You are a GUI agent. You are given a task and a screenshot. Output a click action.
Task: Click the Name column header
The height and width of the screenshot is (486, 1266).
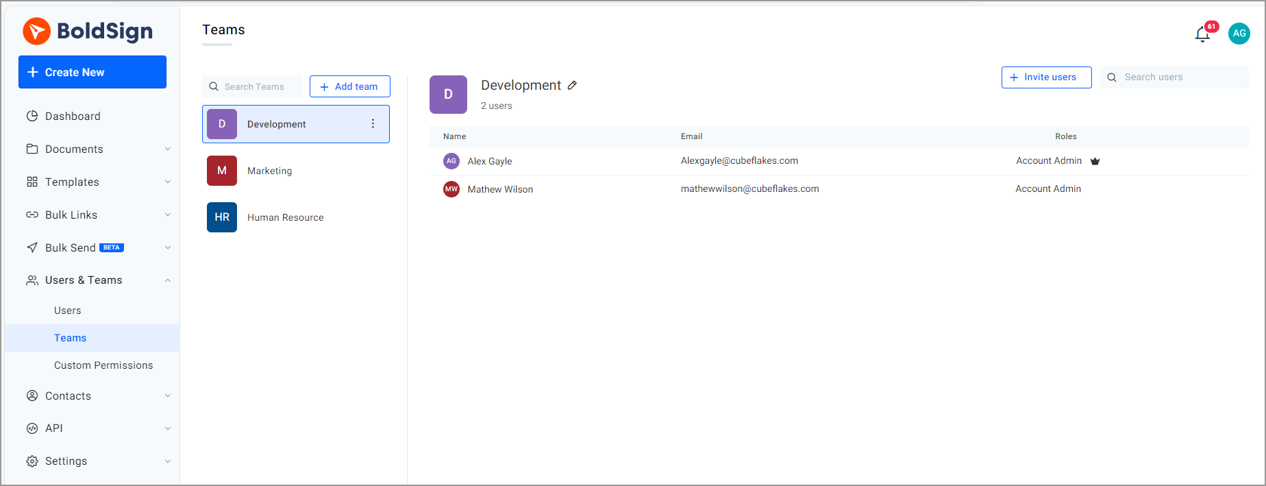click(454, 136)
